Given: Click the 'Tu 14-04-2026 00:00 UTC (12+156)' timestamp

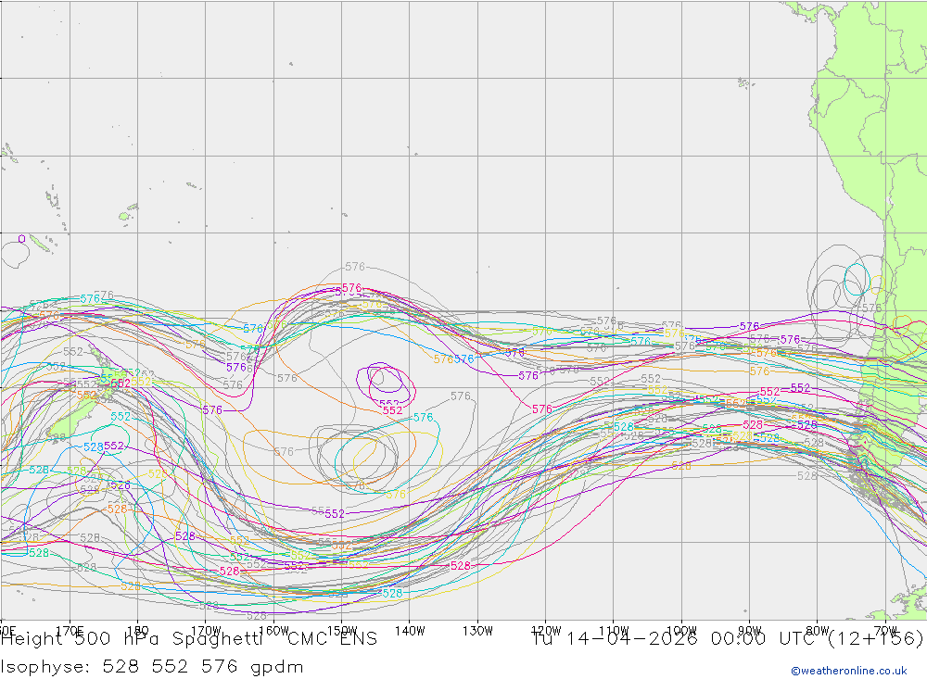Looking at the screenshot, I should point(727,639).
